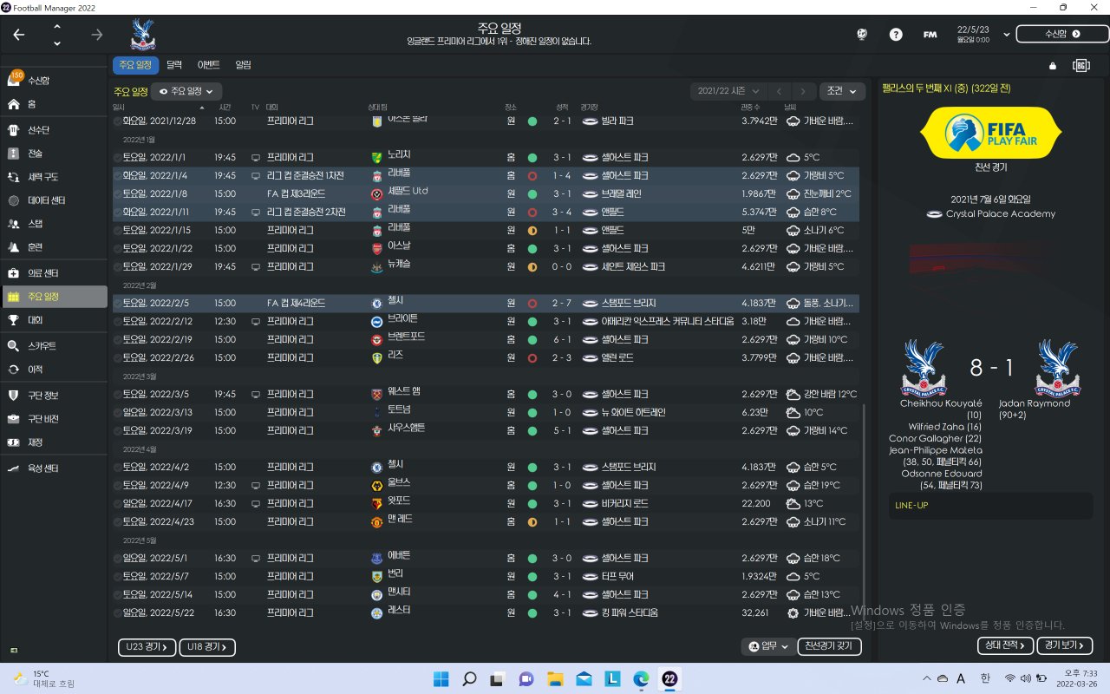Select the row circle for 2022/5/22 레스터 match
Viewport: 1110px width, 694px height.
pyautogui.click(x=117, y=613)
